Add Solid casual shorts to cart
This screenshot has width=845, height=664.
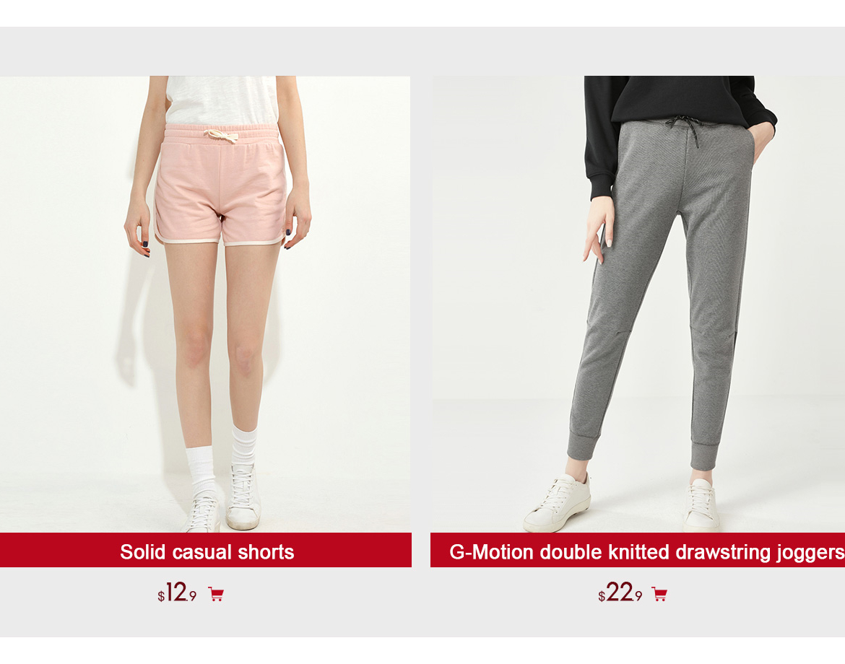216,595
